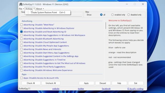Check Disable "Meet Now" checkbox
This screenshot has height=93, width=165.
21,25
